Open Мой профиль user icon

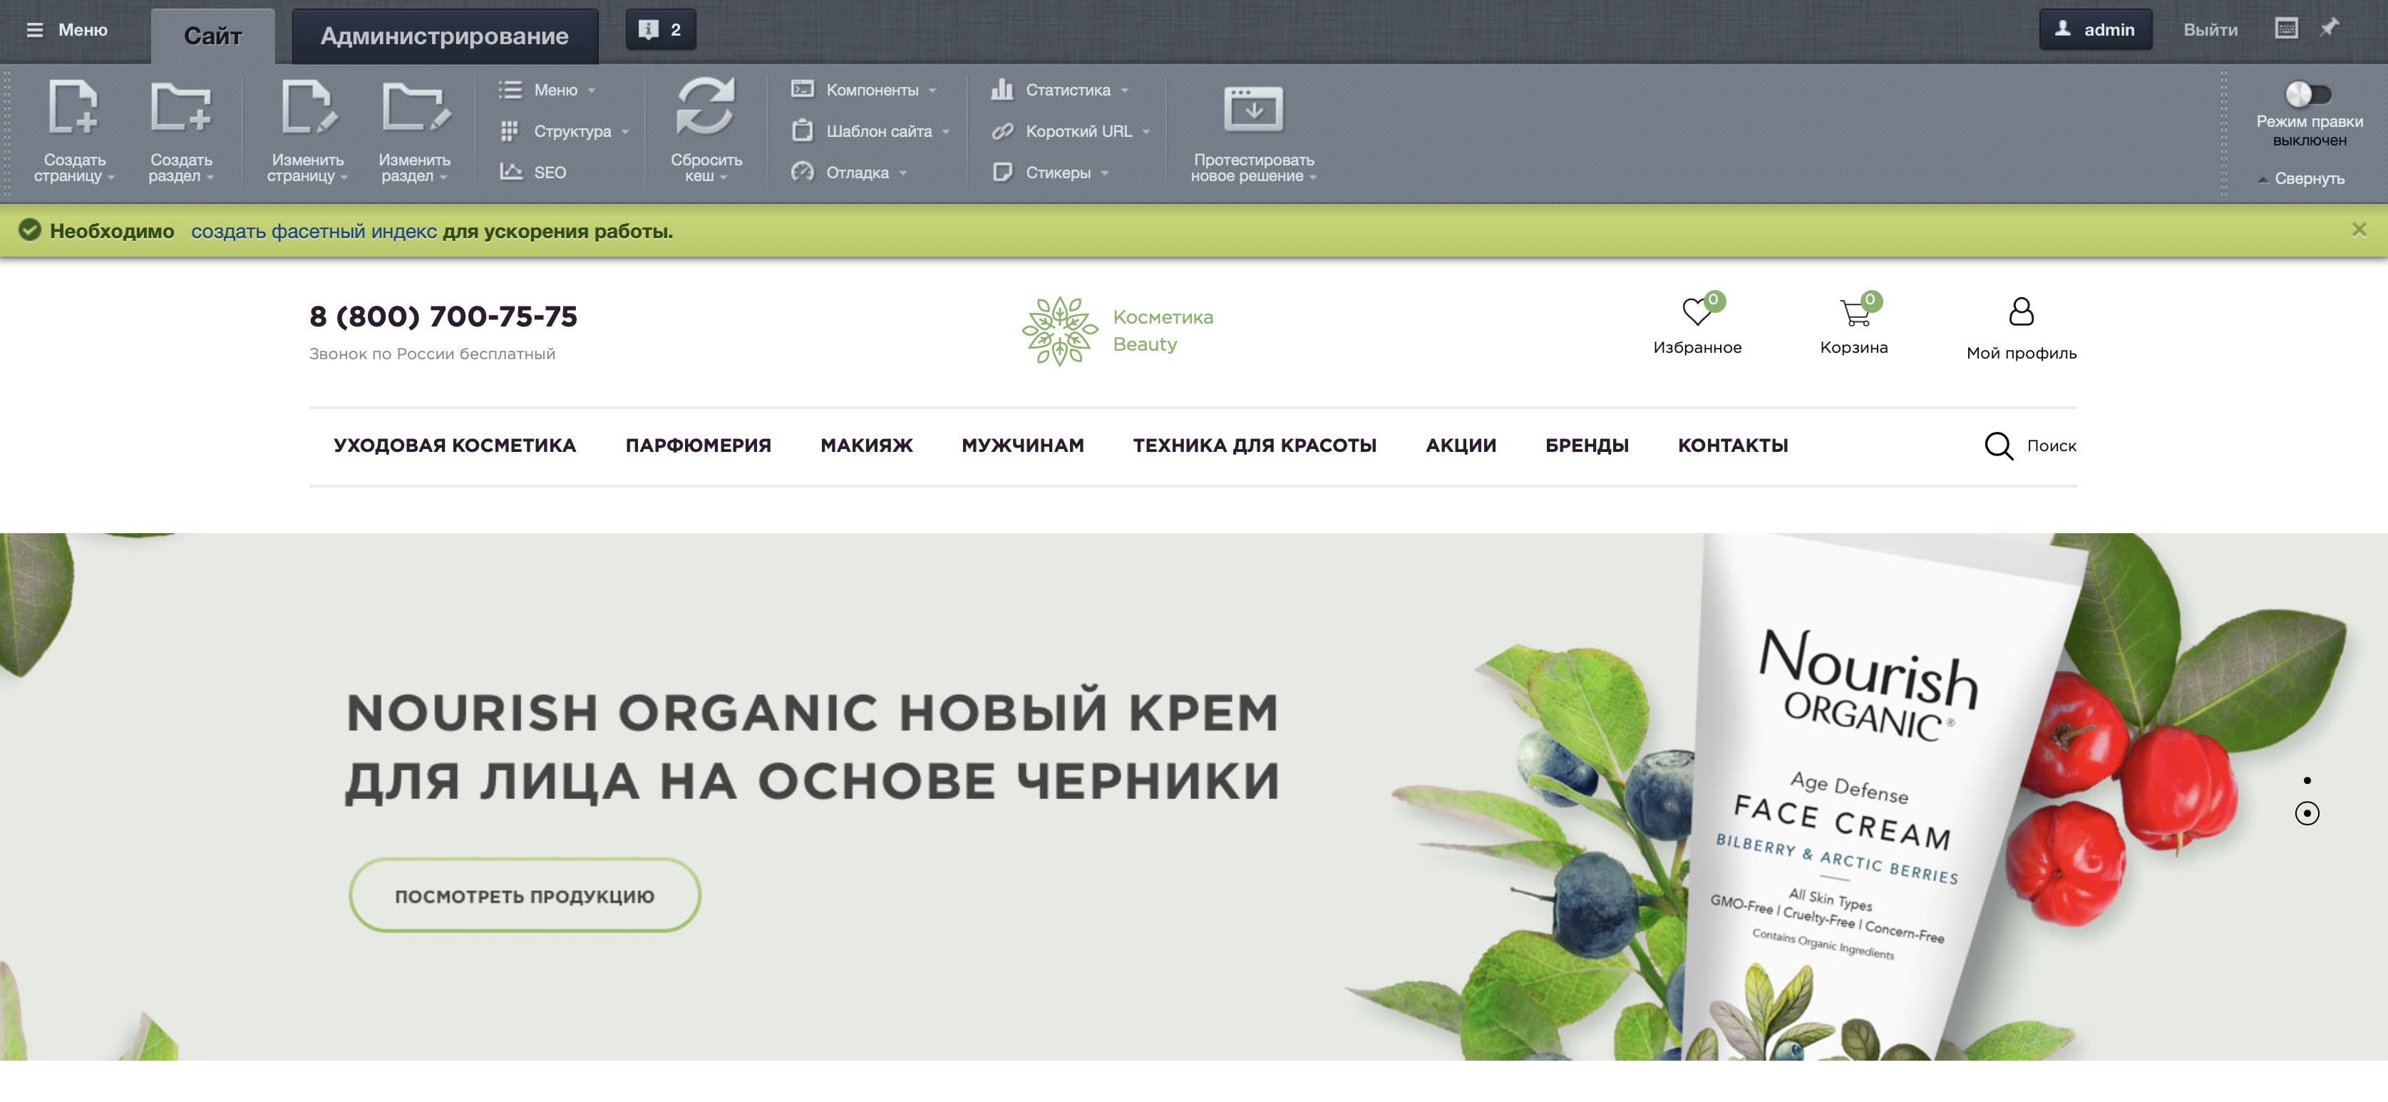pyautogui.click(x=2021, y=311)
